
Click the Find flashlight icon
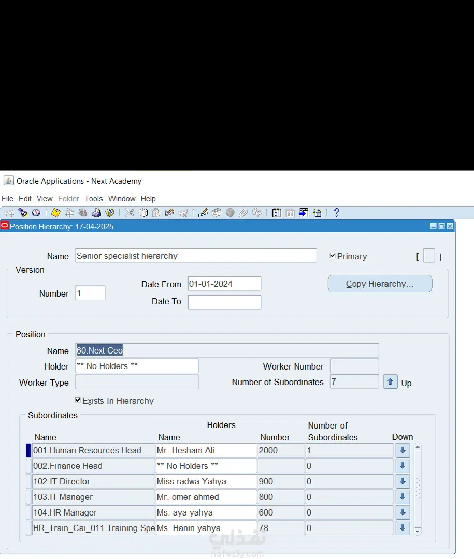22,213
